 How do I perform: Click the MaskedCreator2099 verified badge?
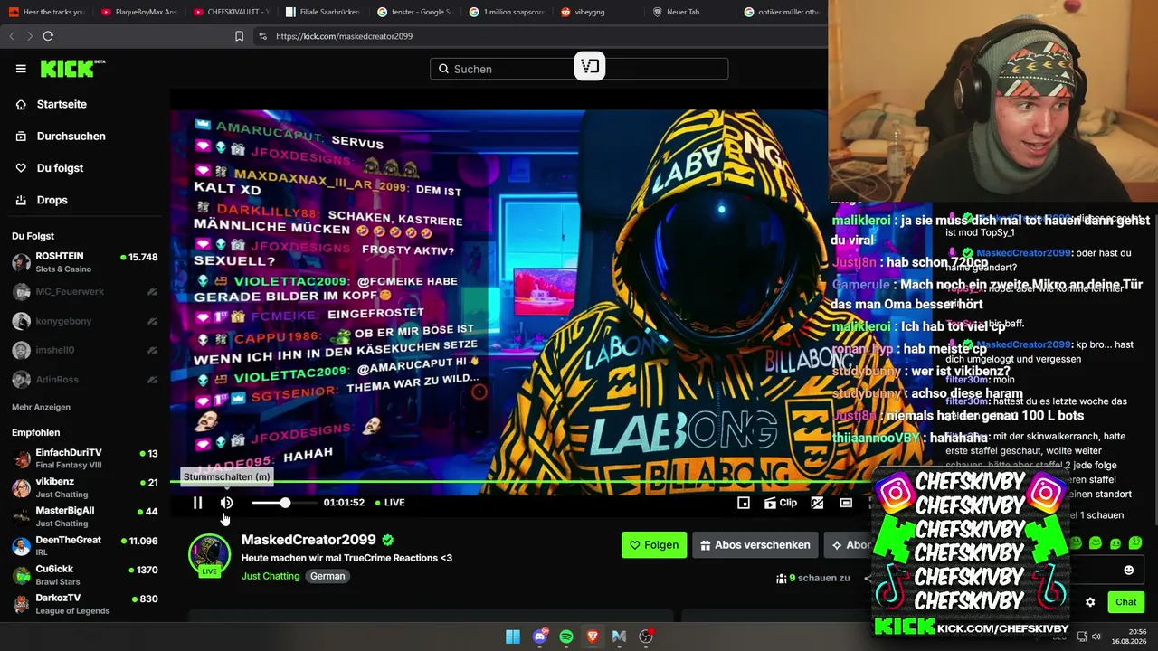tap(388, 540)
